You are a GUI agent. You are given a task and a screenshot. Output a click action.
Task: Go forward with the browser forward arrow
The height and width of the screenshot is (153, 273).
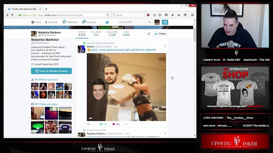coord(12,15)
